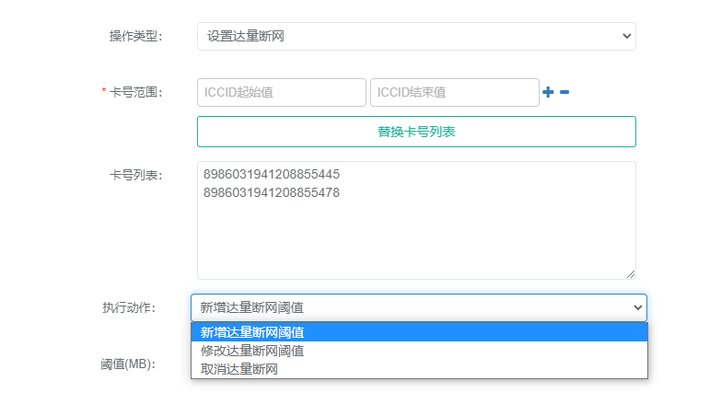Click the ICCID起始值 input field
This screenshot has height=416, width=721.
pos(282,92)
